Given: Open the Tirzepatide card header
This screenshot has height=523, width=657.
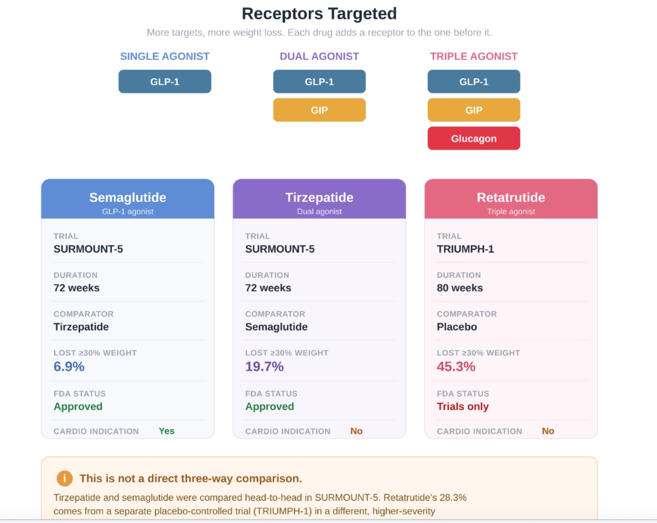Looking at the screenshot, I should coord(319,199).
